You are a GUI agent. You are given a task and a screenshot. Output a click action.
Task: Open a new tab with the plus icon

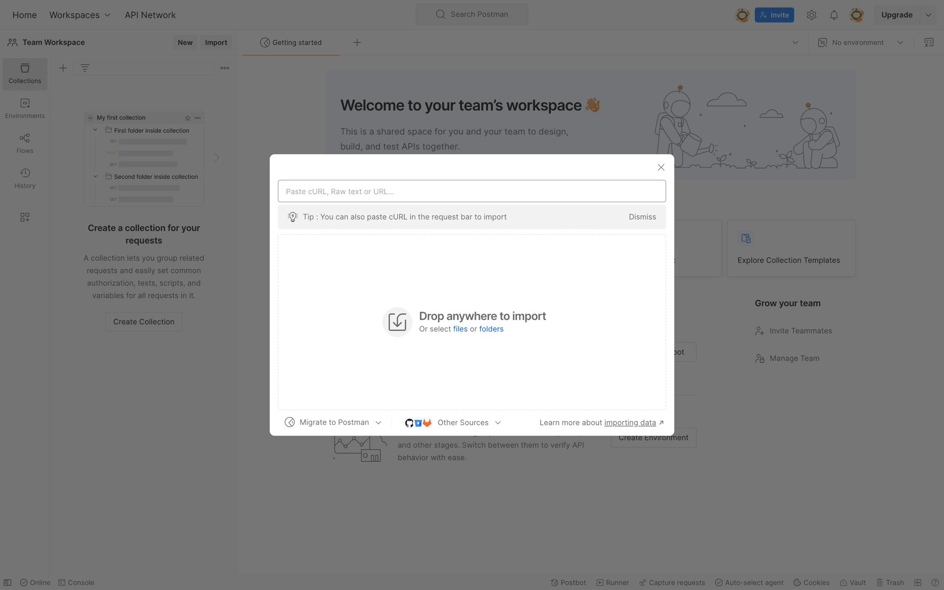point(357,42)
